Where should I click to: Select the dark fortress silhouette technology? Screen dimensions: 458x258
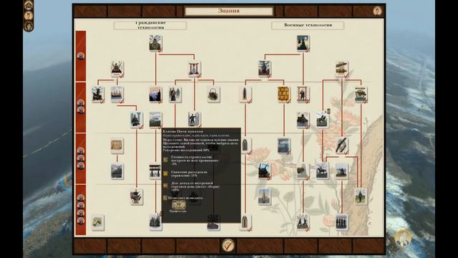click(x=303, y=120)
